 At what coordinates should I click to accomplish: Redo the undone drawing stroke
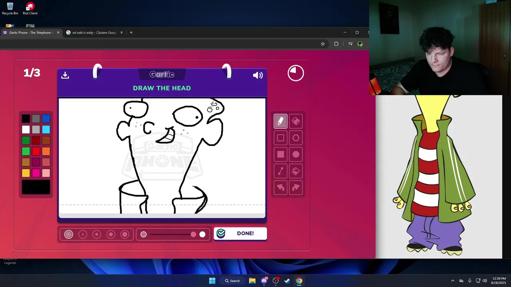296,187
